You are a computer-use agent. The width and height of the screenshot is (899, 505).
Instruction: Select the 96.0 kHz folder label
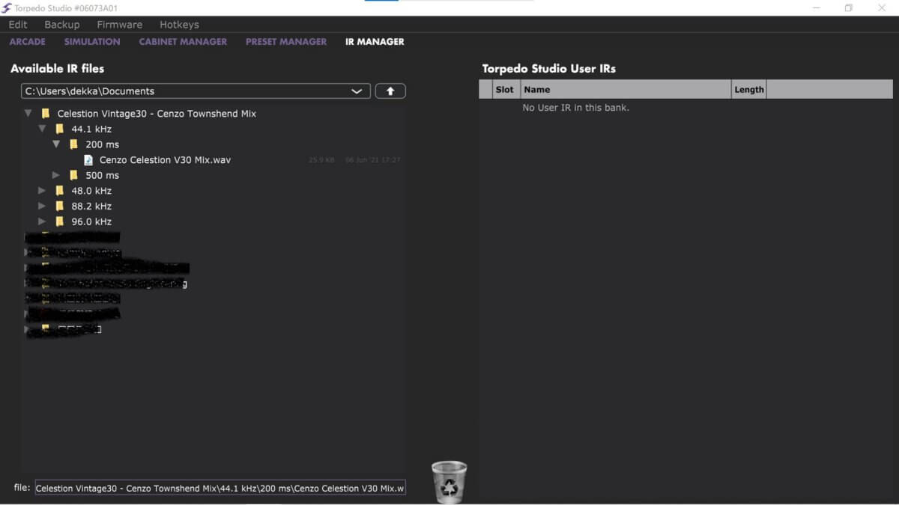pyautogui.click(x=91, y=221)
